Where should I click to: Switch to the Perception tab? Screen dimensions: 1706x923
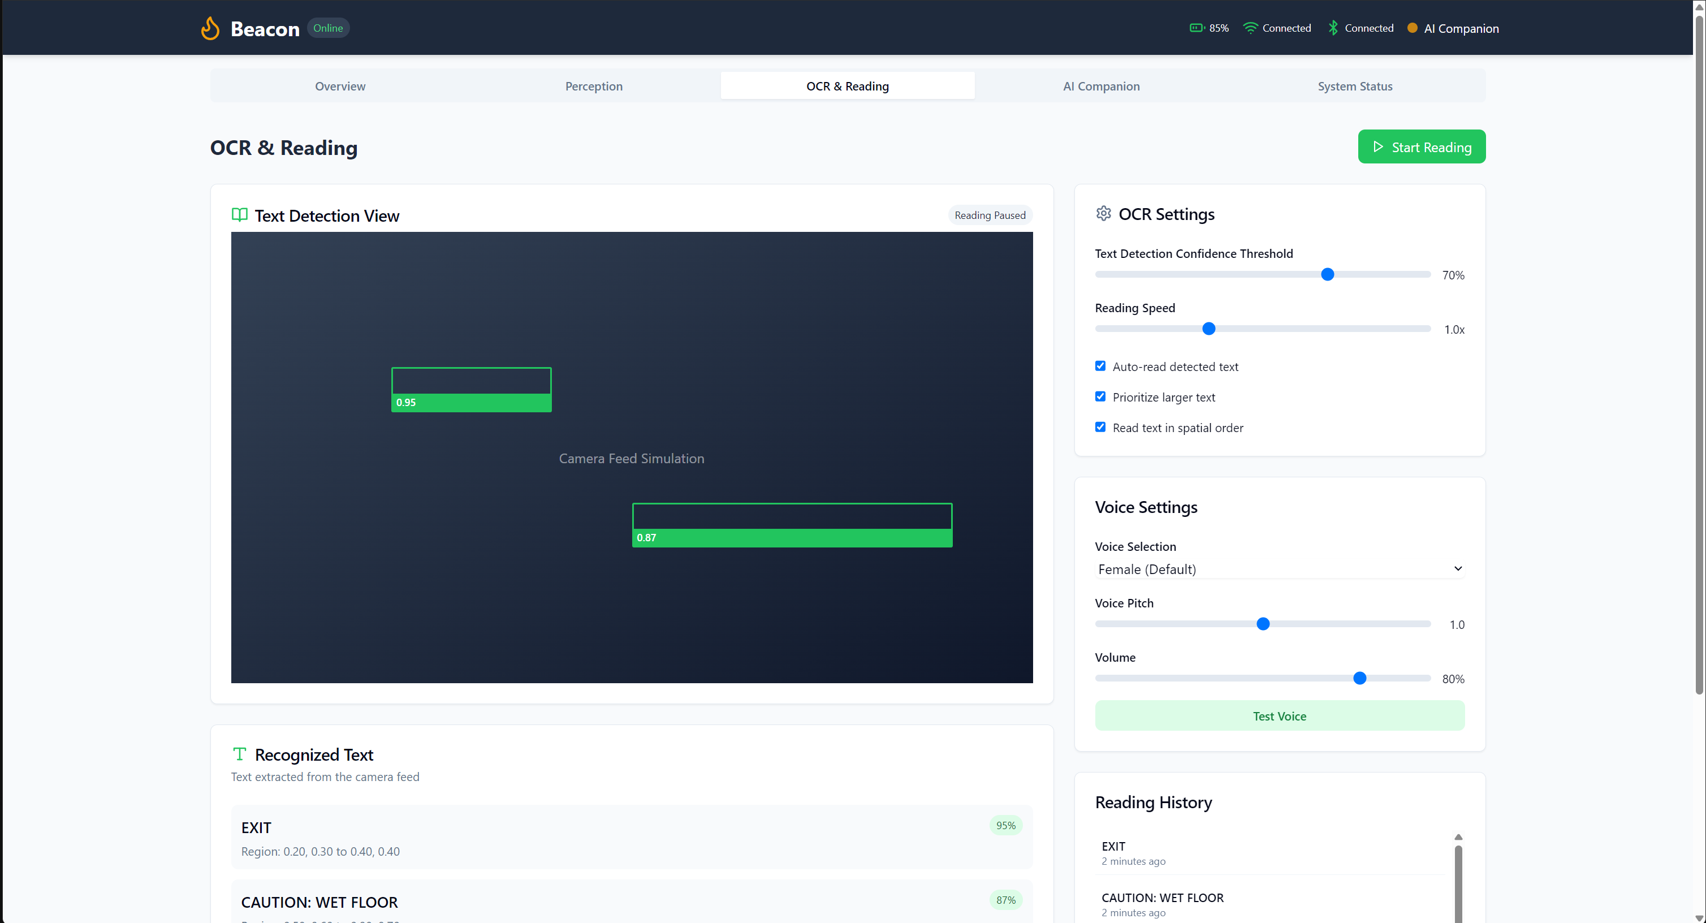(593, 86)
